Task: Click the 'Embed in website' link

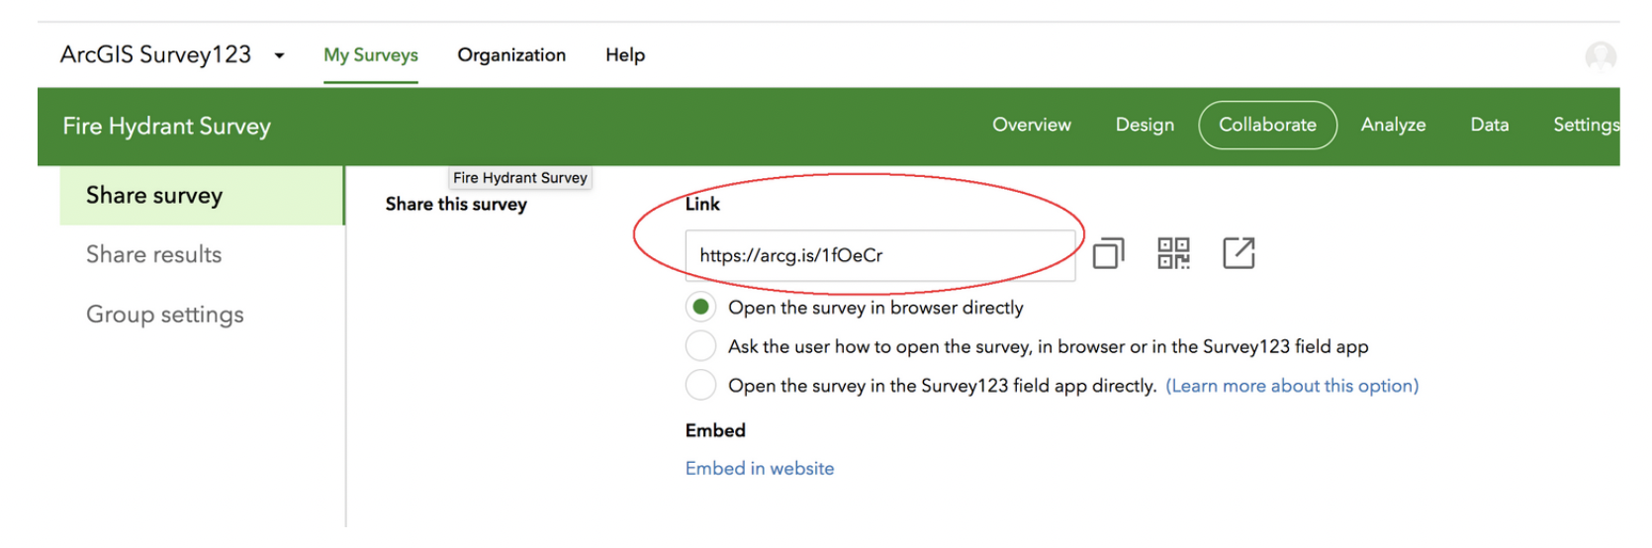Action: coord(760,469)
